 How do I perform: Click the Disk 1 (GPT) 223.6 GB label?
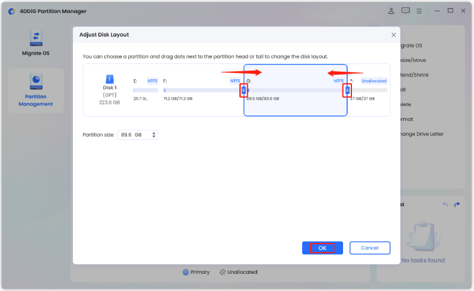pyautogui.click(x=110, y=95)
